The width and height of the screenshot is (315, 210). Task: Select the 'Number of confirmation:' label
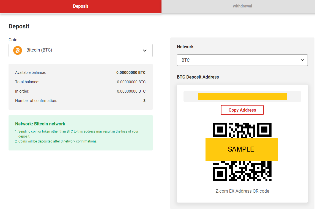[36, 101]
